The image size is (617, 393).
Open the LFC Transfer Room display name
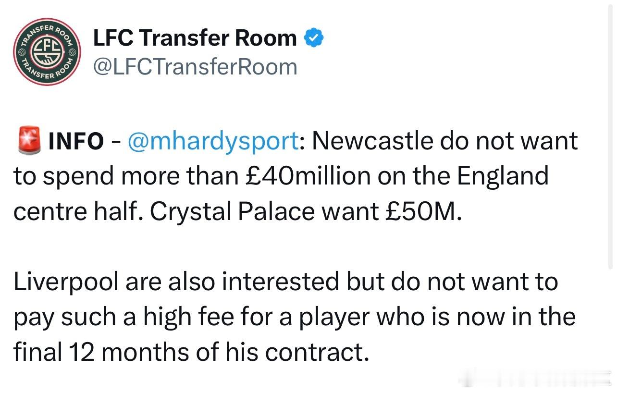coord(195,38)
